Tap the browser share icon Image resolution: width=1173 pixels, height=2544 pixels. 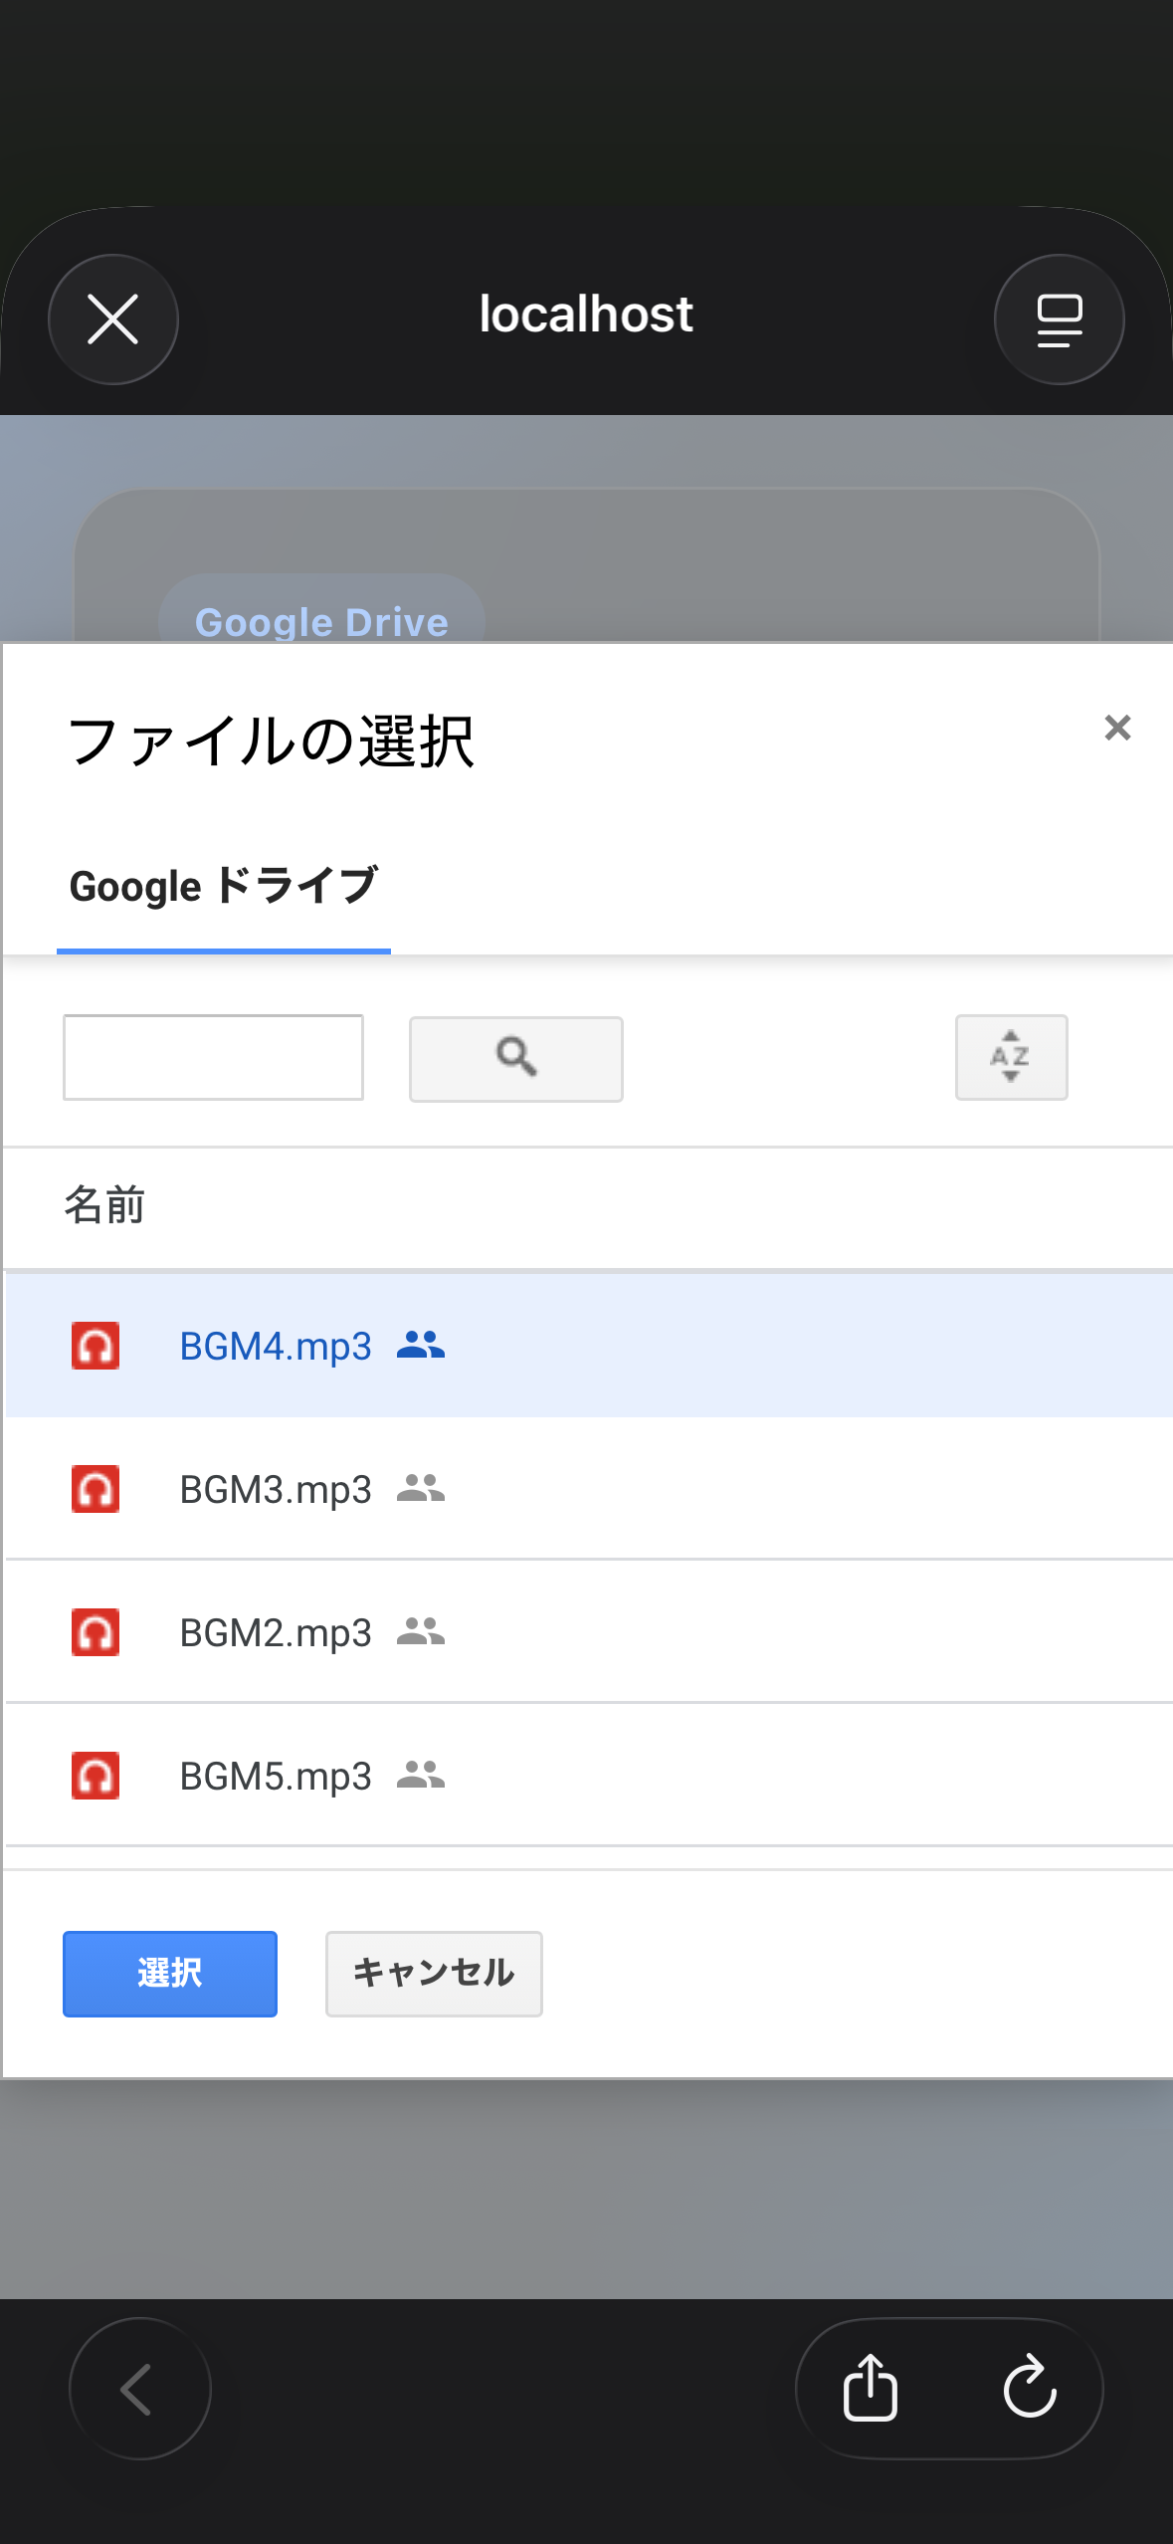coord(871,2387)
